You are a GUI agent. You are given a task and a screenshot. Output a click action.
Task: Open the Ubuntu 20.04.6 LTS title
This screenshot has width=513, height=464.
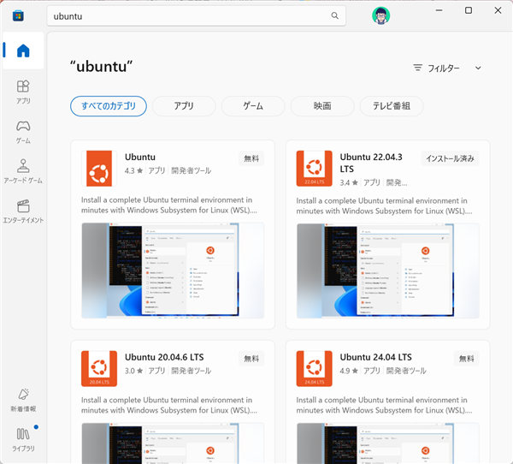164,357
